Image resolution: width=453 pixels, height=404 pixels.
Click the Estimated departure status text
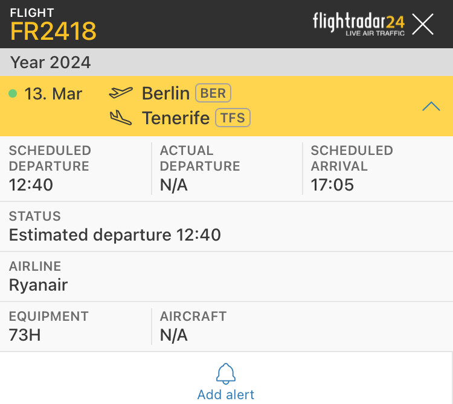click(115, 235)
